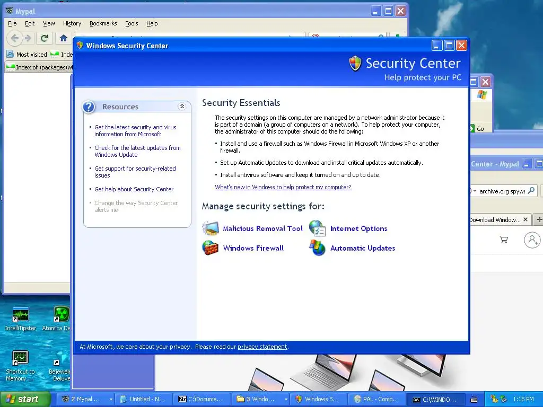This screenshot has width=543, height=407.
Task: Click the Go button in background window
Action: pyautogui.click(x=478, y=129)
